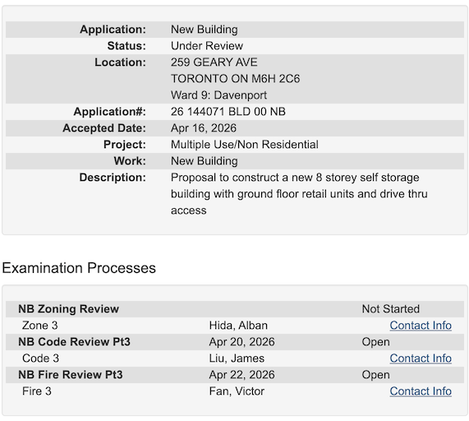Open Contact Info for Liu, James
Image resolution: width=469 pixels, height=421 pixels.
pyautogui.click(x=421, y=359)
